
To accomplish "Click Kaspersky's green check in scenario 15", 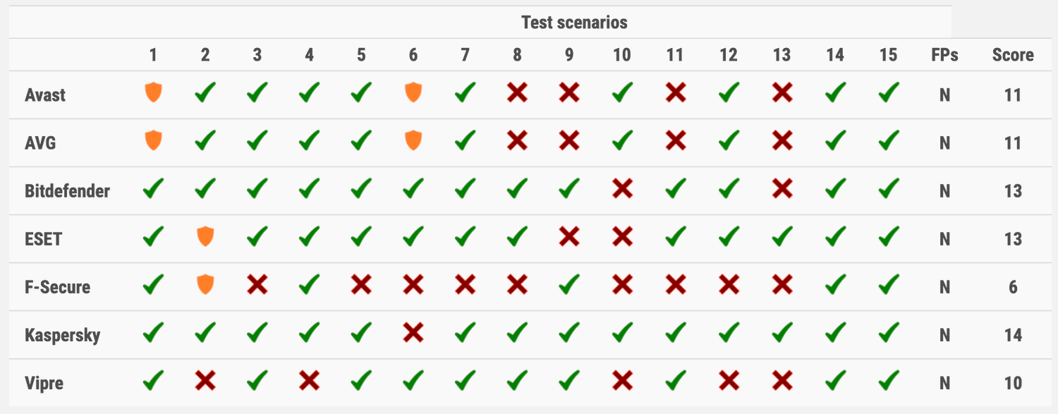I will [x=889, y=333].
